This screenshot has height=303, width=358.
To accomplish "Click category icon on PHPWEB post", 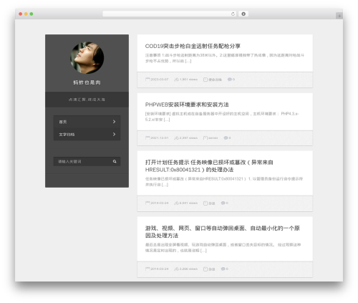I will tap(205, 138).
